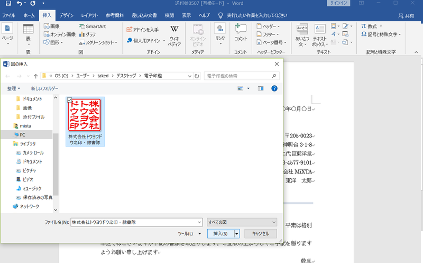
Task: Click 新しいフォルダー button
Action: [x=44, y=88]
